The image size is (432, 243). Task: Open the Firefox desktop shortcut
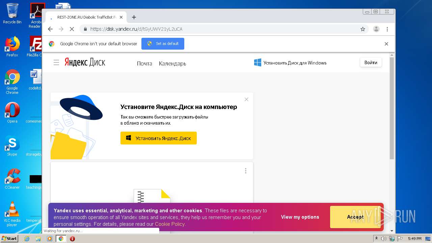pos(12,46)
